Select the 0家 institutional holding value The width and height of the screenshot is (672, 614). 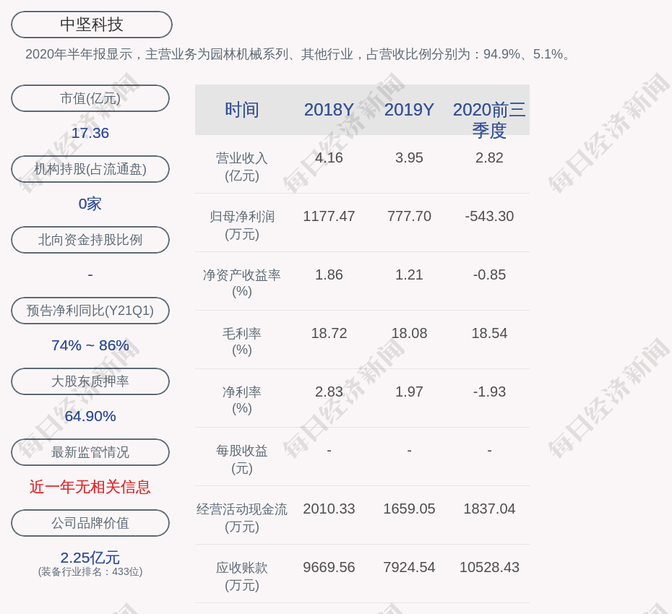pos(90,204)
